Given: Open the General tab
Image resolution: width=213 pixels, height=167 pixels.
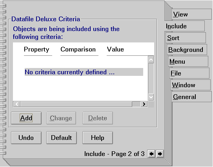Looking at the screenshot, I should point(191,97).
